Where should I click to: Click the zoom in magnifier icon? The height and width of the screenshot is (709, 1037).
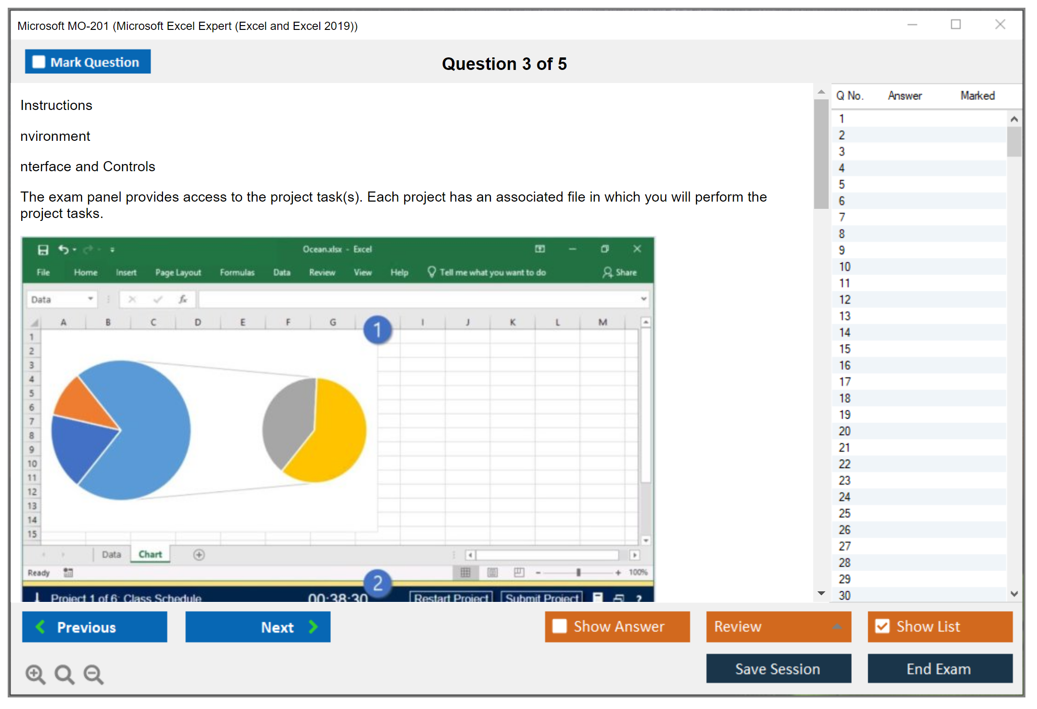coord(35,674)
